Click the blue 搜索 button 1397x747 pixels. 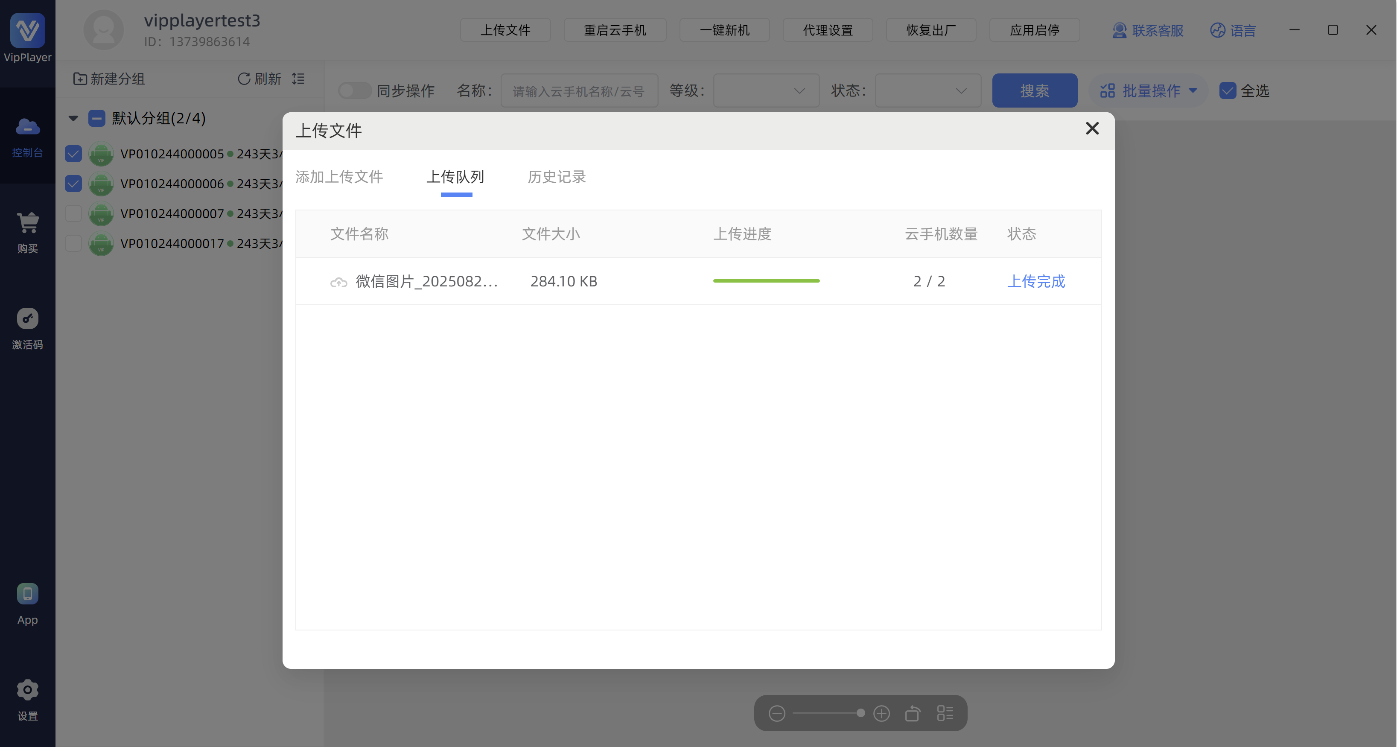pyautogui.click(x=1034, y=90)
